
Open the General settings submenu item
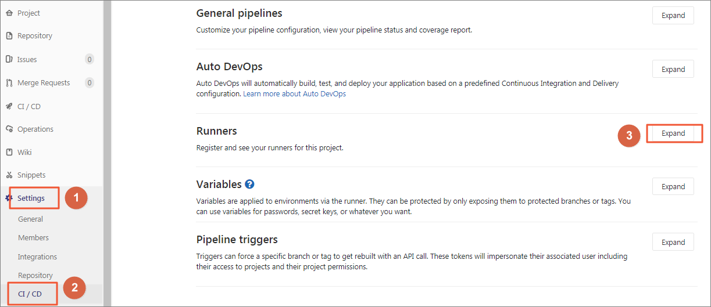tap(30, 219)
